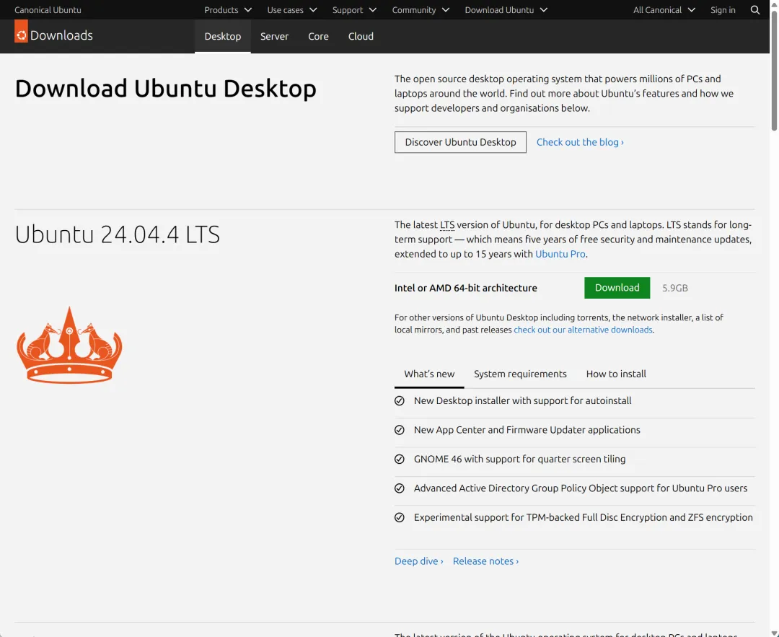This screenshot has height=637, width=779.
Task: Click the Downloads header title
Action: 61,35
